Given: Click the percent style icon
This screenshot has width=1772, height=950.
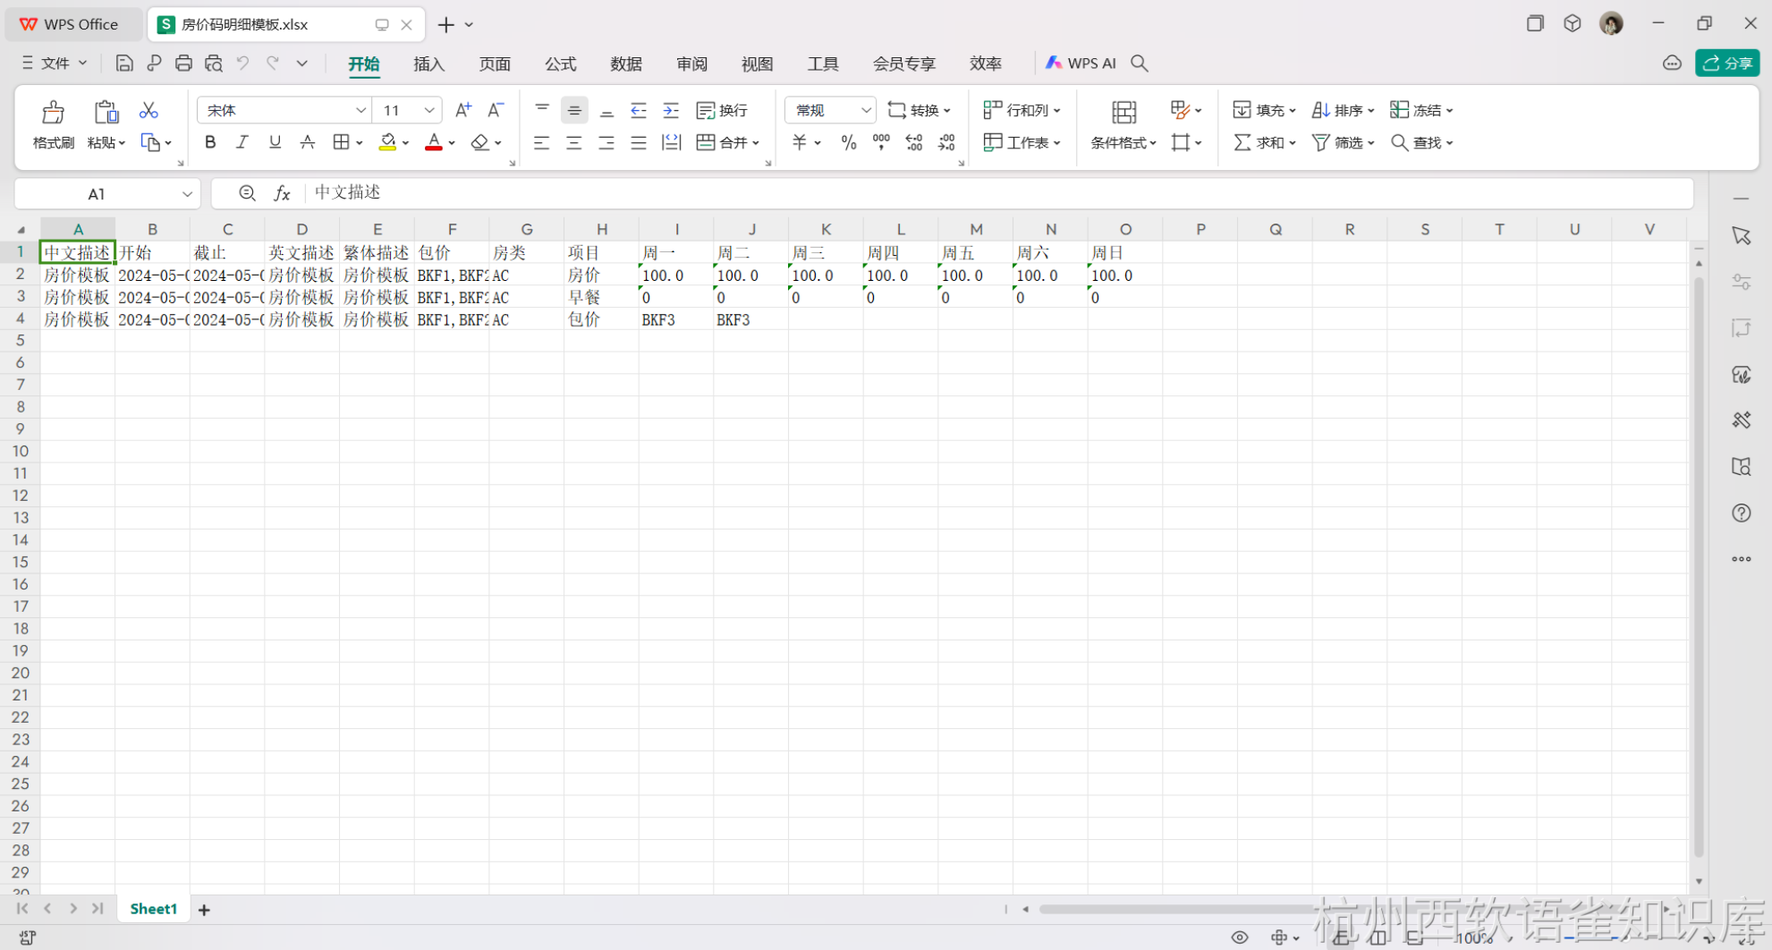Looking at the screenshot, I should click(849, 142).
